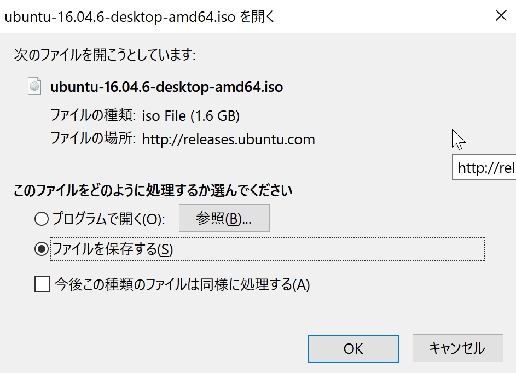
Task: Select the ファイルを保存する radio button circle
Action: tap(42, 249)
